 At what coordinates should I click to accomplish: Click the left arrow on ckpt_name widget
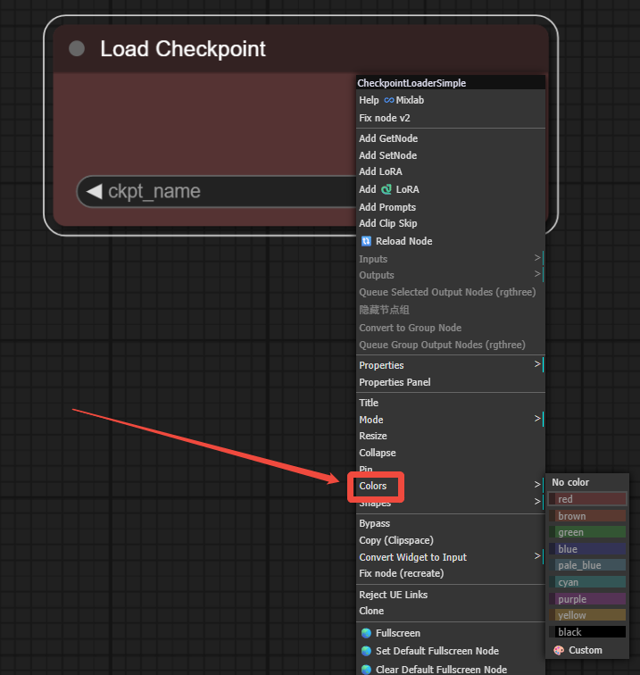(94, 191)
